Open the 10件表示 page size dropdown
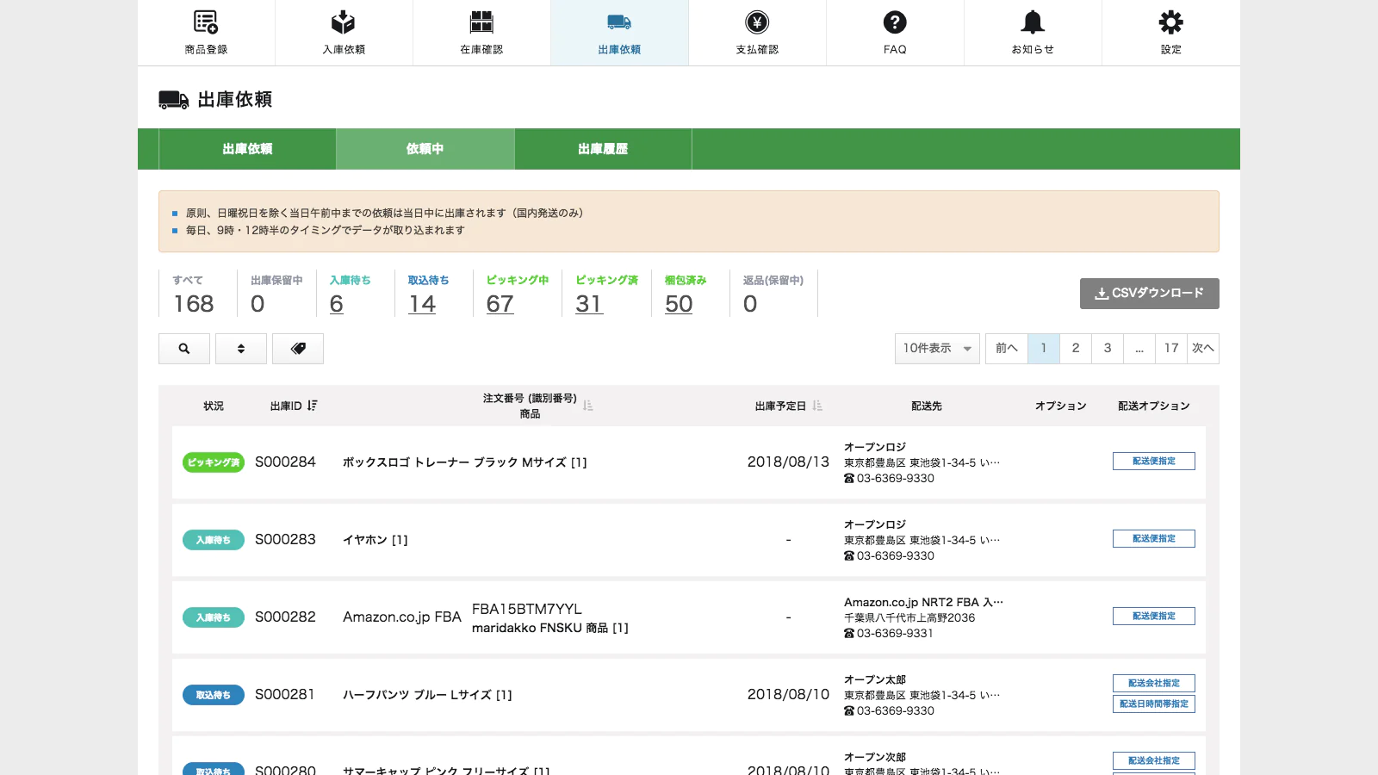The height and width of the screenshot is (775, 1378). pos(937,349)
